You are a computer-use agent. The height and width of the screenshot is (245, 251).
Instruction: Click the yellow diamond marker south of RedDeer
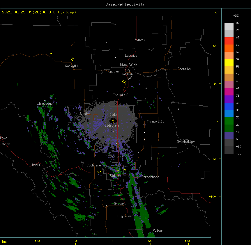click(124, 82)
